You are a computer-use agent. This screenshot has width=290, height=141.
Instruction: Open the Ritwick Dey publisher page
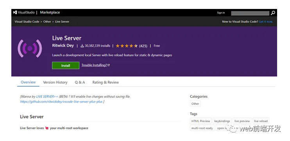click(63, 46)
